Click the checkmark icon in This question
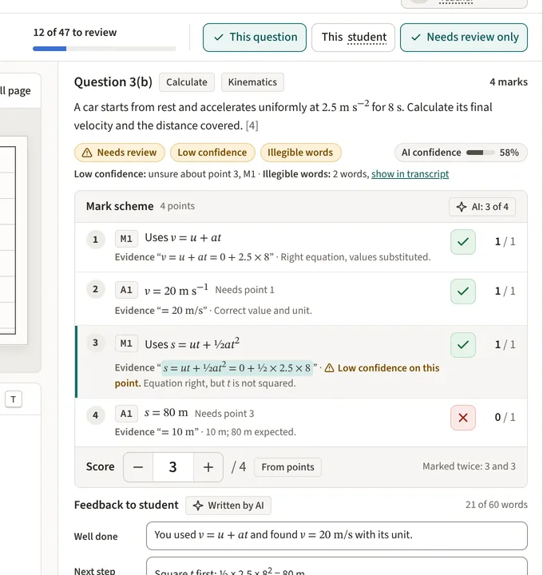 coord(219,38)
